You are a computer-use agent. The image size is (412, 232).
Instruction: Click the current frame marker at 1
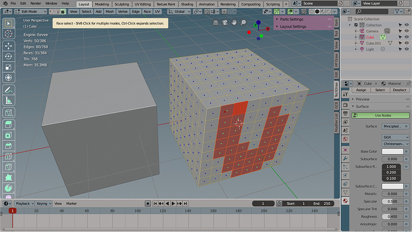[x=13, y=211]
